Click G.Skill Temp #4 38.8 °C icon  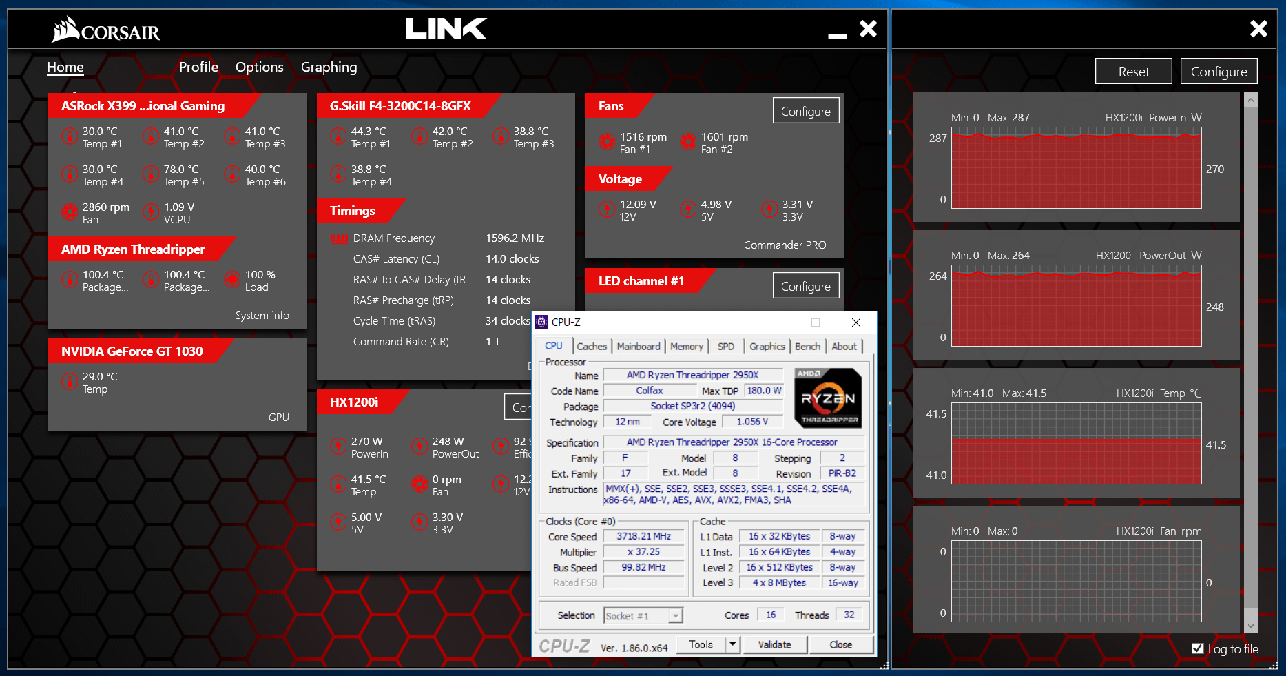[x=338, y=174]
